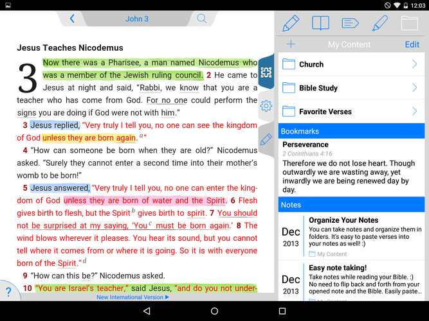Tap the 2 Corinthians 4:16 reference
This screenshot has height=321, width=429.
[307, 153]
